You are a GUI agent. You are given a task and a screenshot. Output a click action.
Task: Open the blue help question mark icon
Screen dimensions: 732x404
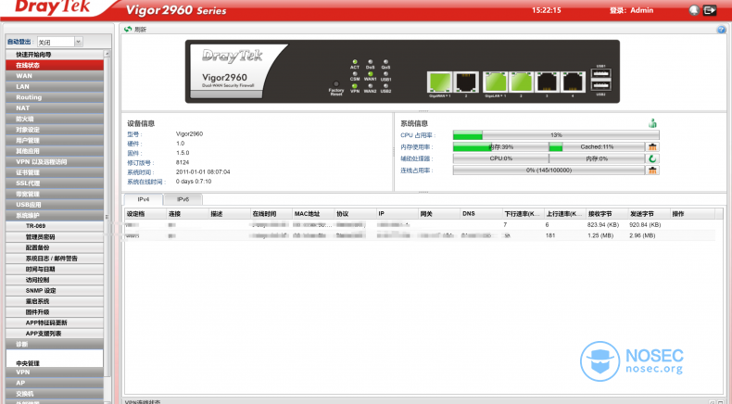(721, 30)
